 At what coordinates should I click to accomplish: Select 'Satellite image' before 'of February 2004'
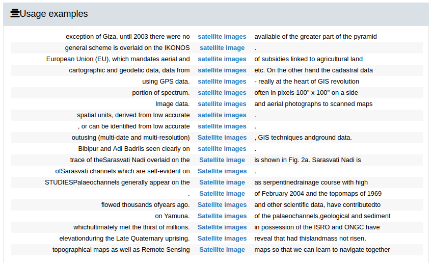pos(222,194)
